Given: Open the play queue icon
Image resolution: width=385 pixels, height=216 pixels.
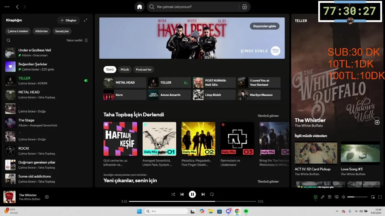Looking at the screenshot, I should [x=330, y=197].
